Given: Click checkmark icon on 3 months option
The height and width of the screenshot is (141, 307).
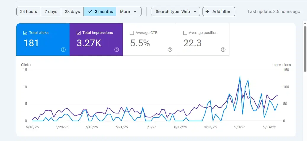Looking at the screenshot, I should (90, 12).
